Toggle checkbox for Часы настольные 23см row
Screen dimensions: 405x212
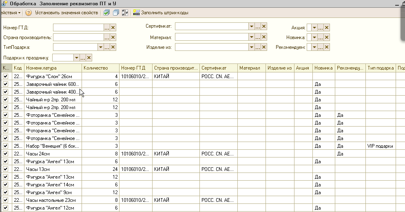(x=6, y=200)
